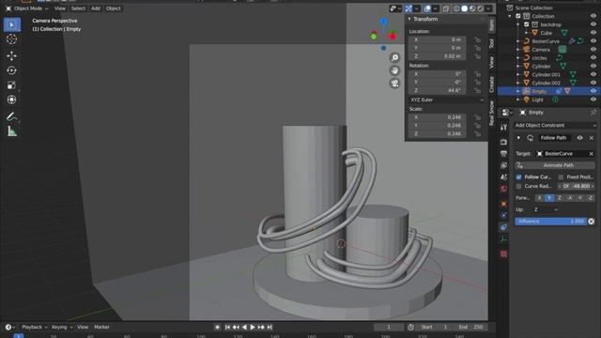Clear the BezierCurve target field

point(592,154)
